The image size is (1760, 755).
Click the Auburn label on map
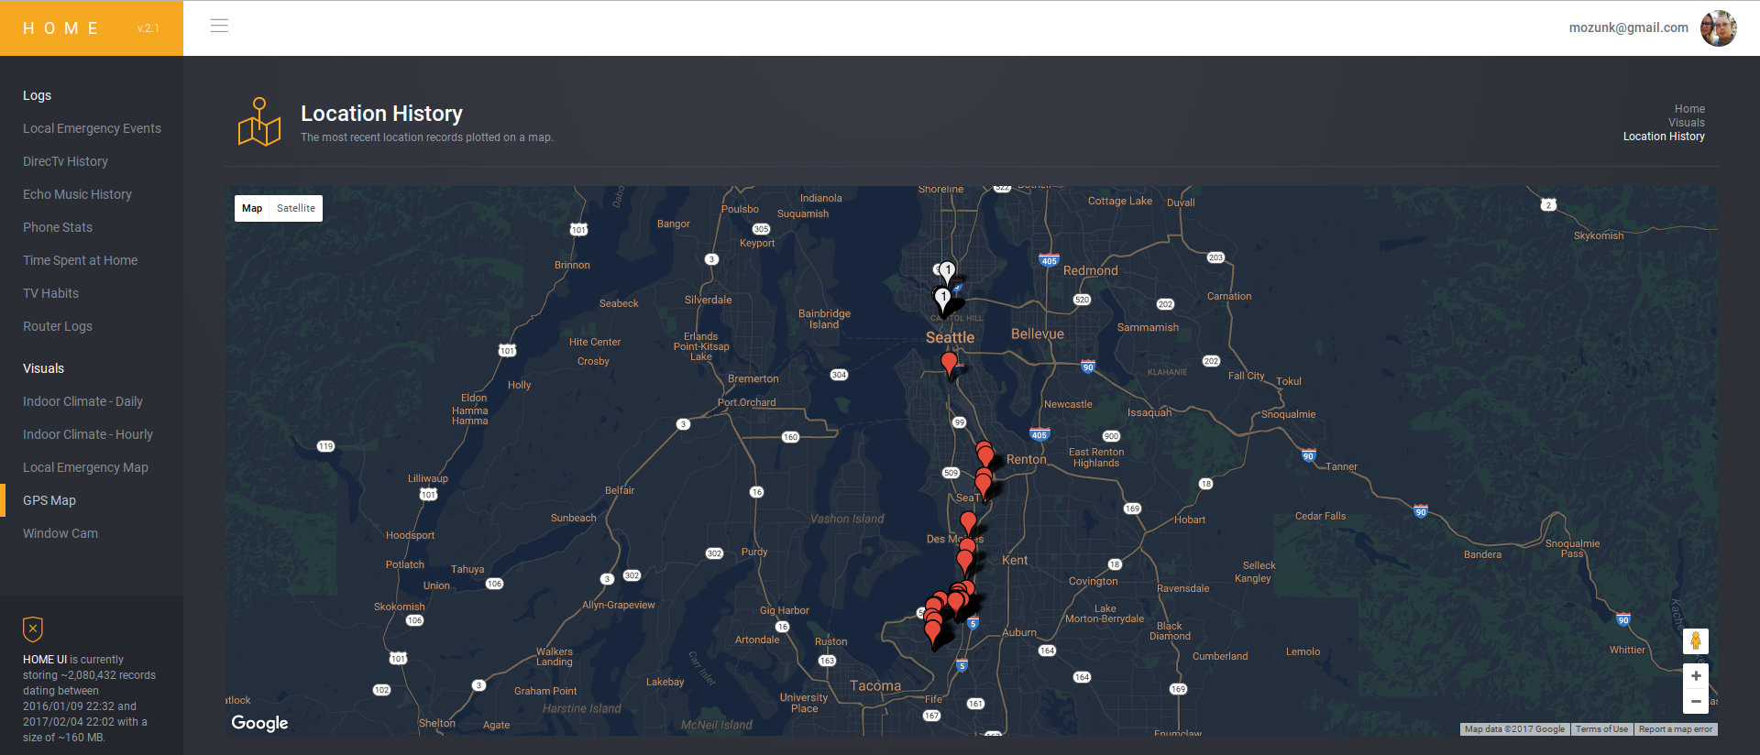[1019, 632]
